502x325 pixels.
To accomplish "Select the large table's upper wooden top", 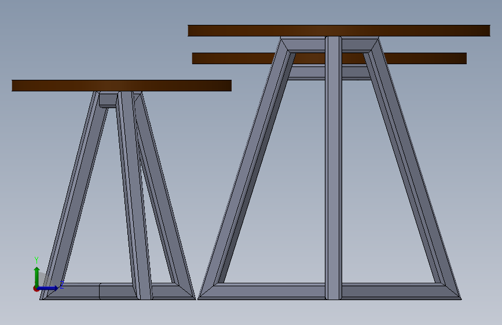I will (339, 31).
